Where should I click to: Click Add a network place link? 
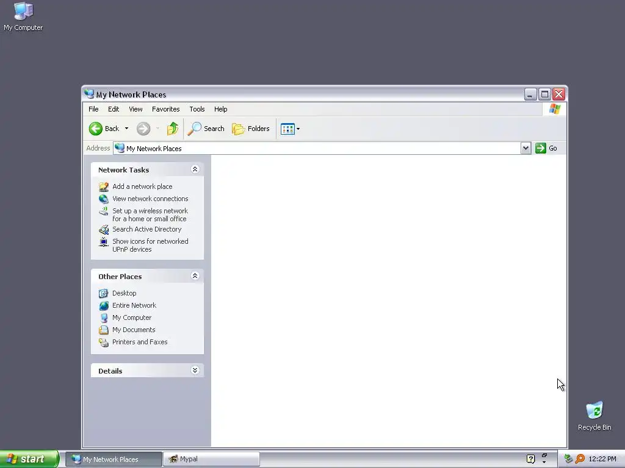pos(142,186)
